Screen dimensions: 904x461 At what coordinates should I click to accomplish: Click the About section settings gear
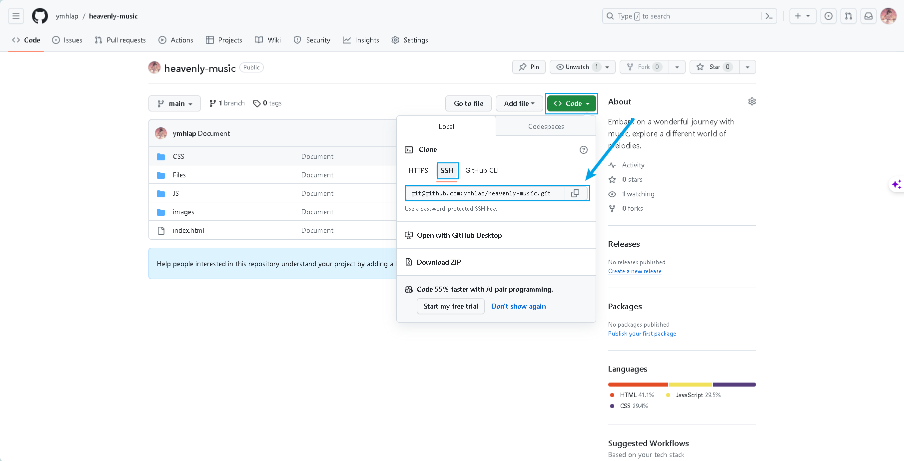(x=752, y=101)
